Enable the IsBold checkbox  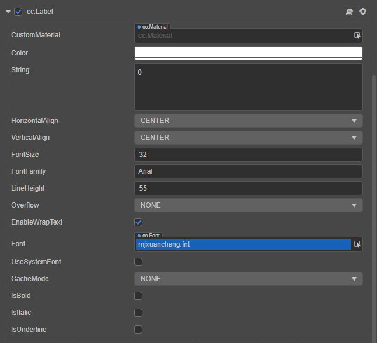[138, 296]
